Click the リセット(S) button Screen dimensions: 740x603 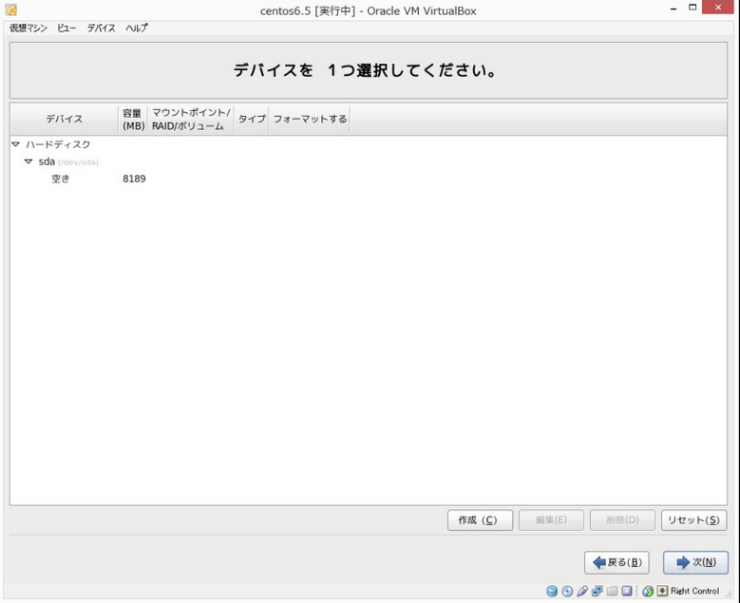693,520
